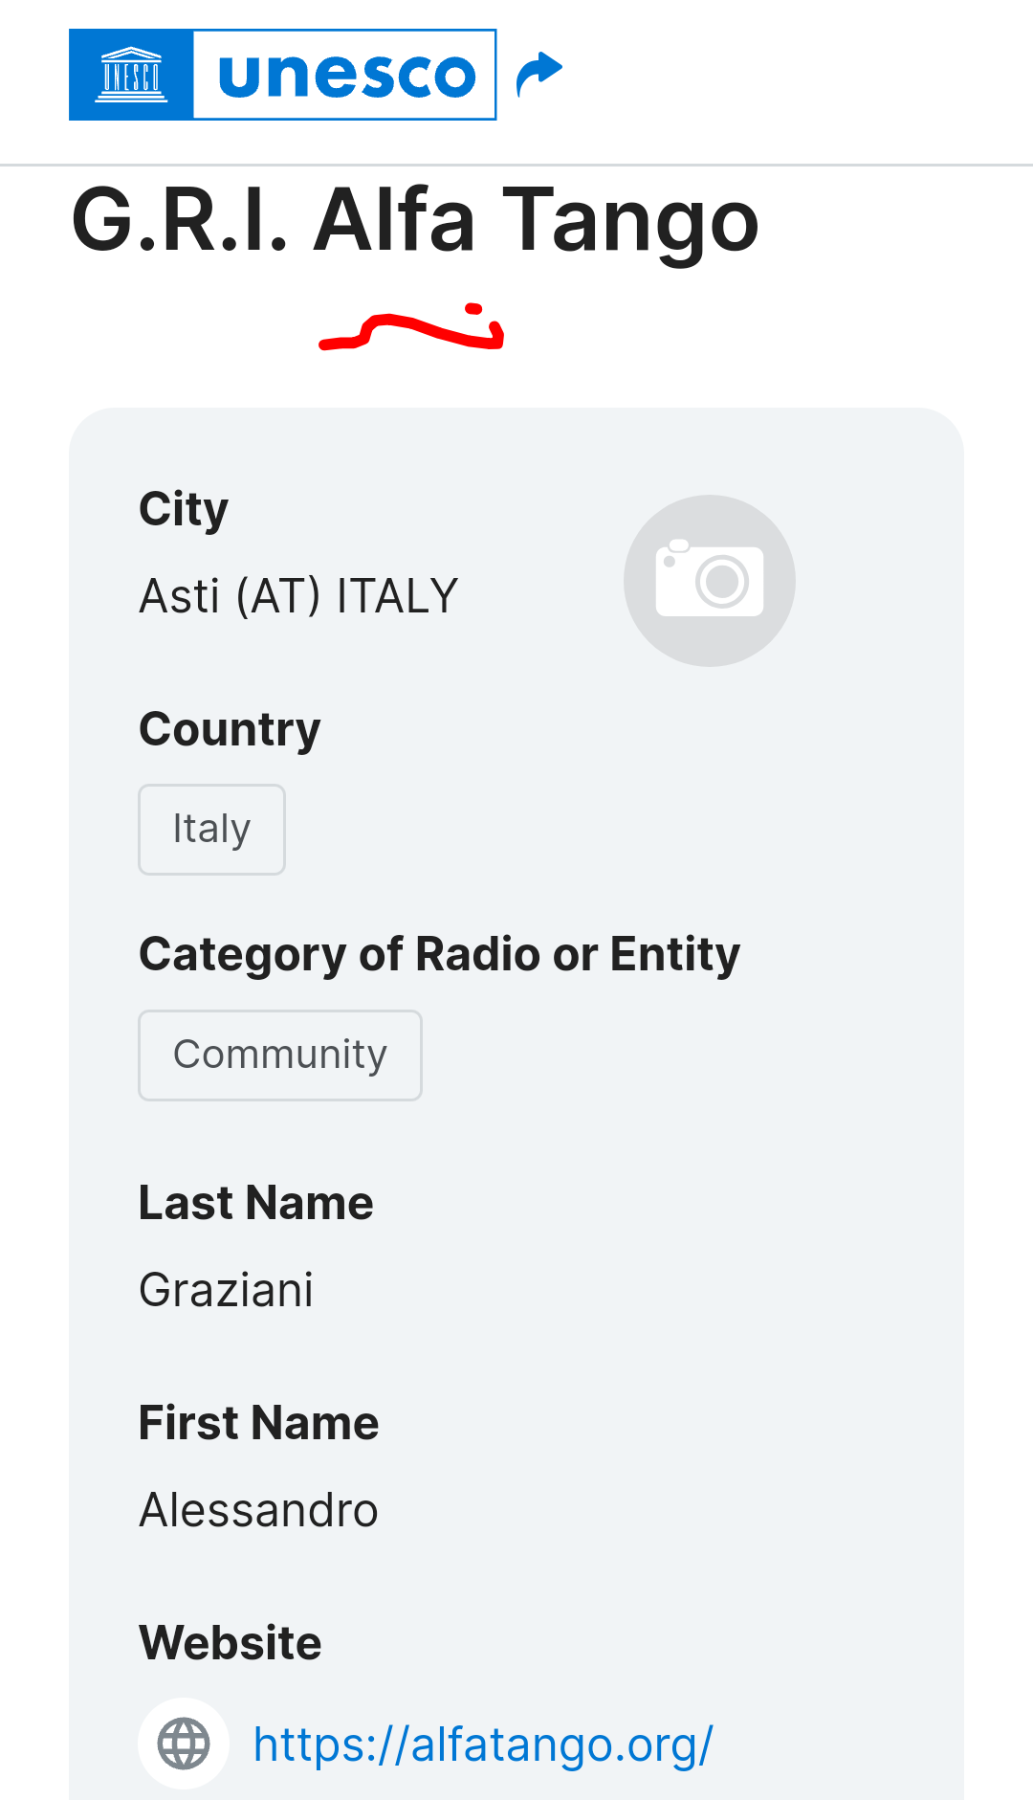Open the alfatango.org website link

[x=483, y=1744]
